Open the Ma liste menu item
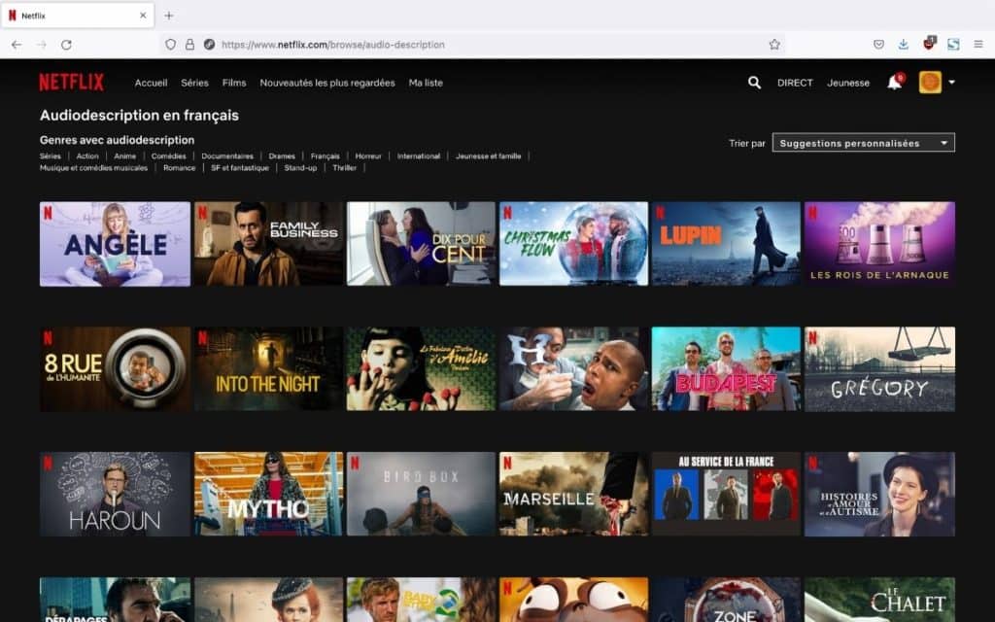The width and height of the screenshot is (995, 622). coord(426,83)
